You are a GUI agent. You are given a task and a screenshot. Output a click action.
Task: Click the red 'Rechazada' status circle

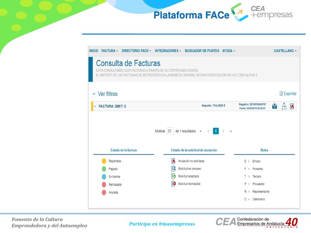[104, 184]
